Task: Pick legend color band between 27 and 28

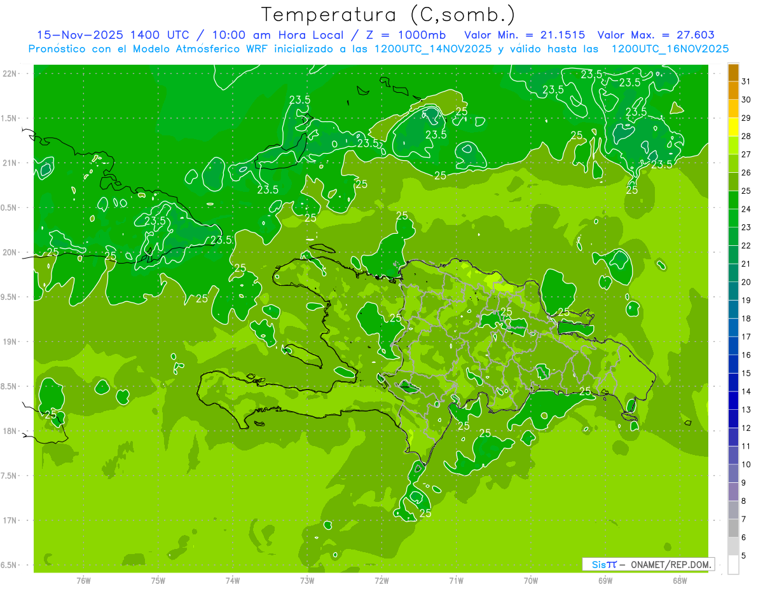Action: (x=733, y=146)
